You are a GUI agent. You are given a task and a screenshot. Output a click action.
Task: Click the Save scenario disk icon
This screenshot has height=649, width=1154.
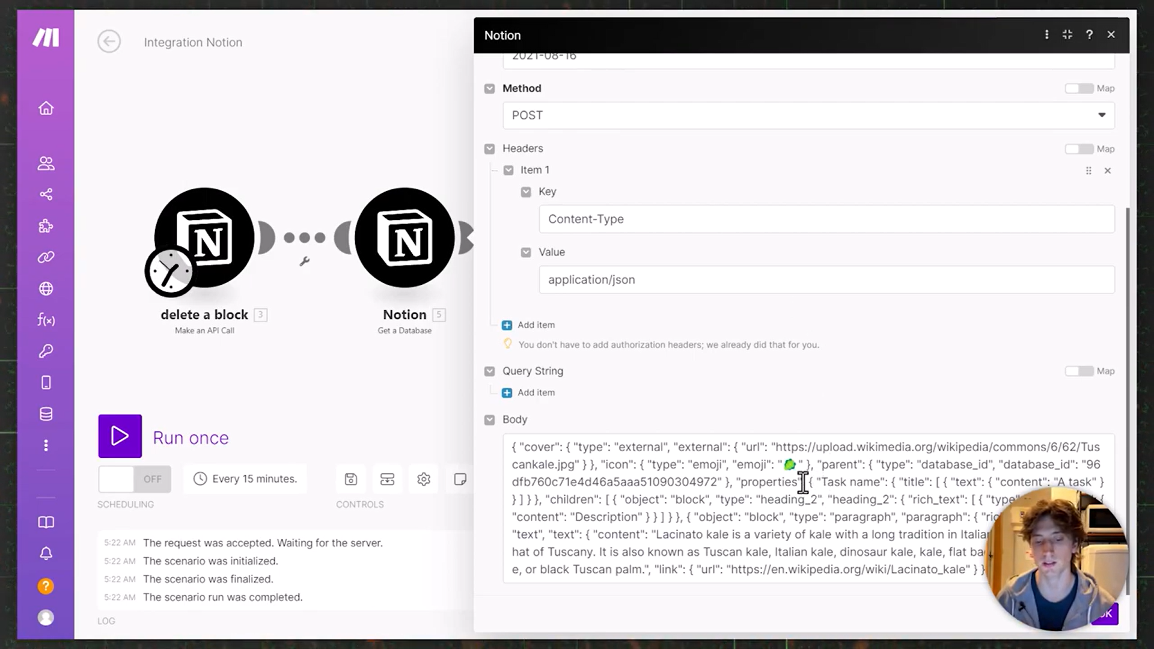(x=351, y=479)
